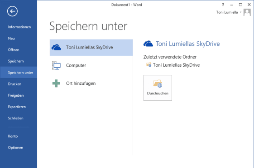Click the recent folder icon under Zuletzt verwendete Ordner
This screenshot has width=254, height=168.
tap(149, 65)
